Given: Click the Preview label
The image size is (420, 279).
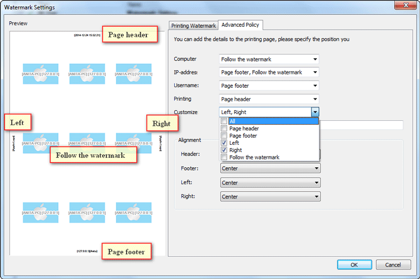Looking at the screenshot, I should tap(18, 23).
